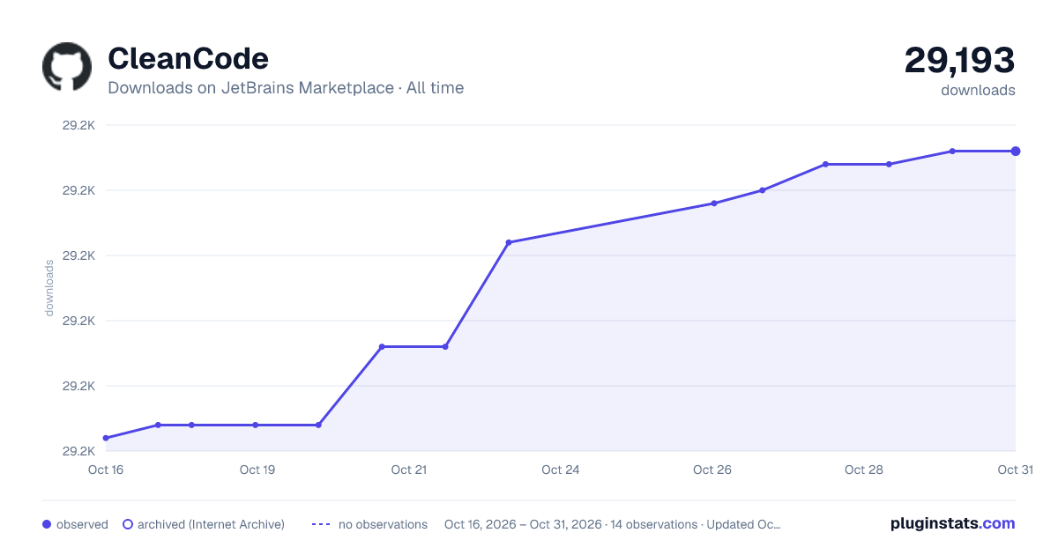Click the 'no observations' legend text

[383, 524]
